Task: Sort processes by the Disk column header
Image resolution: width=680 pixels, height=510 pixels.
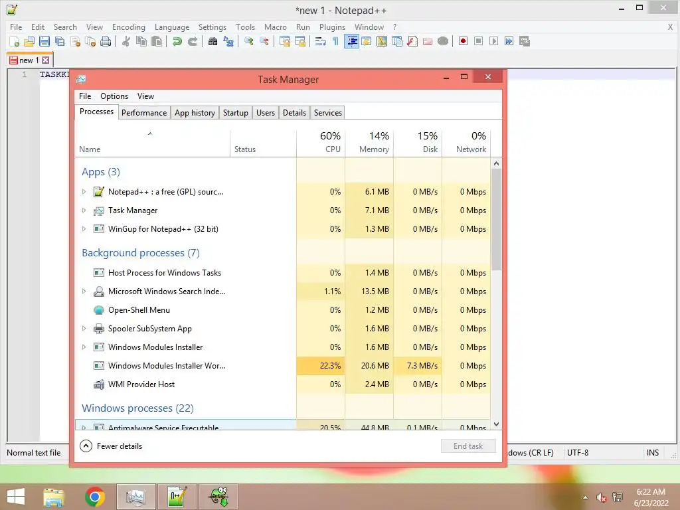Action: pos(418,143)
